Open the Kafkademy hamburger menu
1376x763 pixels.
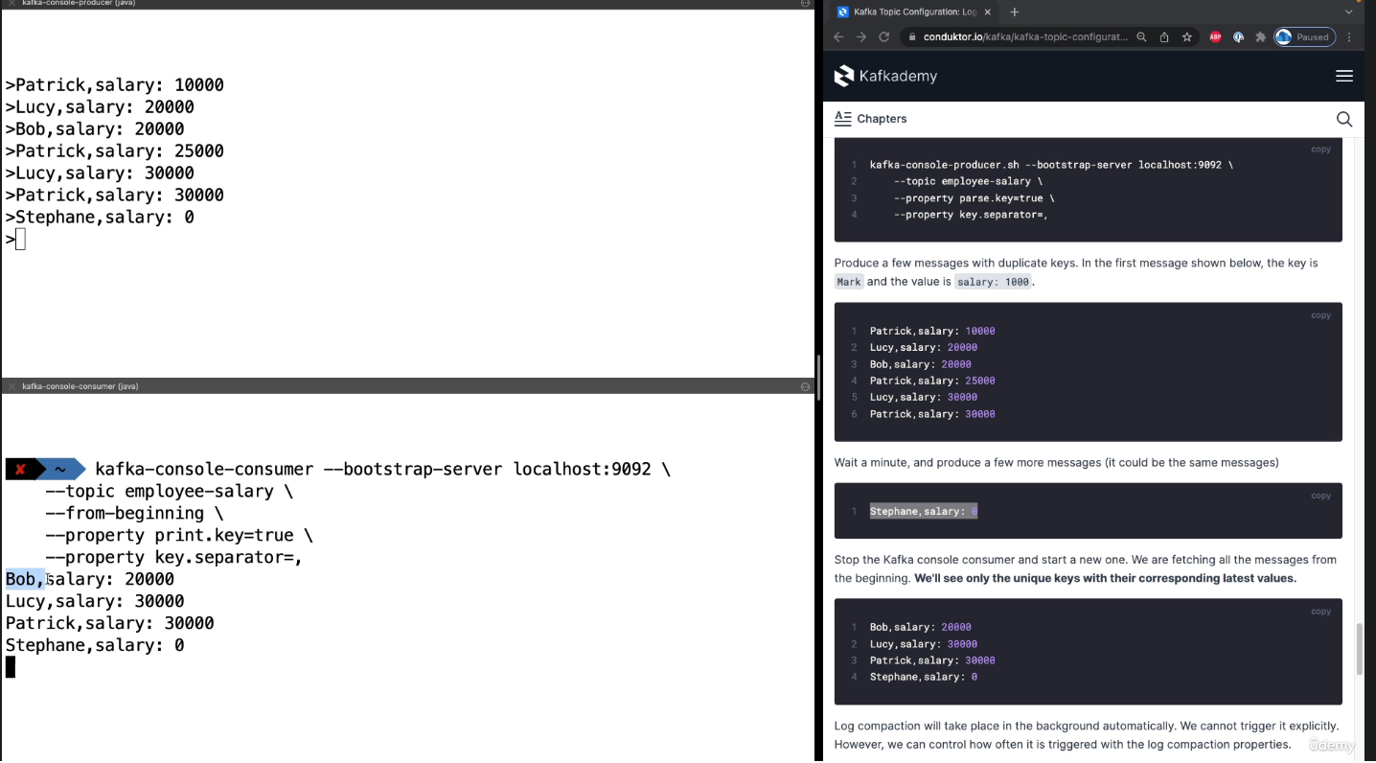(1343, 76)
